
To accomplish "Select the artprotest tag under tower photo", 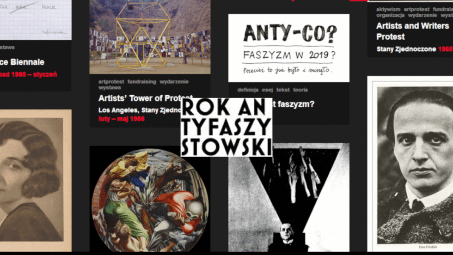I will [x=111, y=82].
